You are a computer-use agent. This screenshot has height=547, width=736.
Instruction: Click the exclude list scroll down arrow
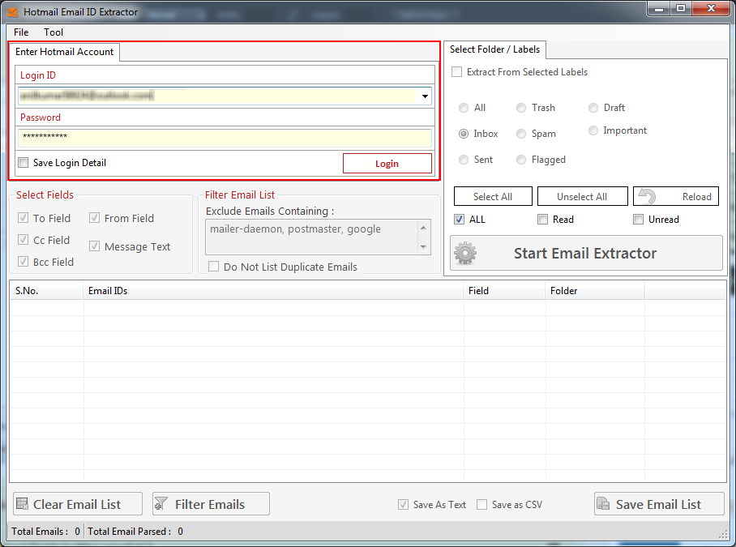pos(423,247)
